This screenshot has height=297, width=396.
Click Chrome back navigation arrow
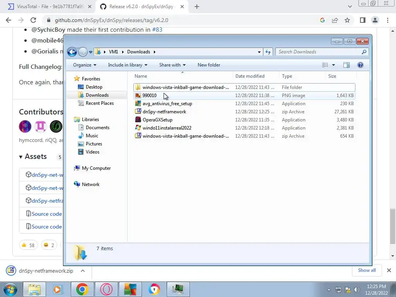tap(9, 20)
